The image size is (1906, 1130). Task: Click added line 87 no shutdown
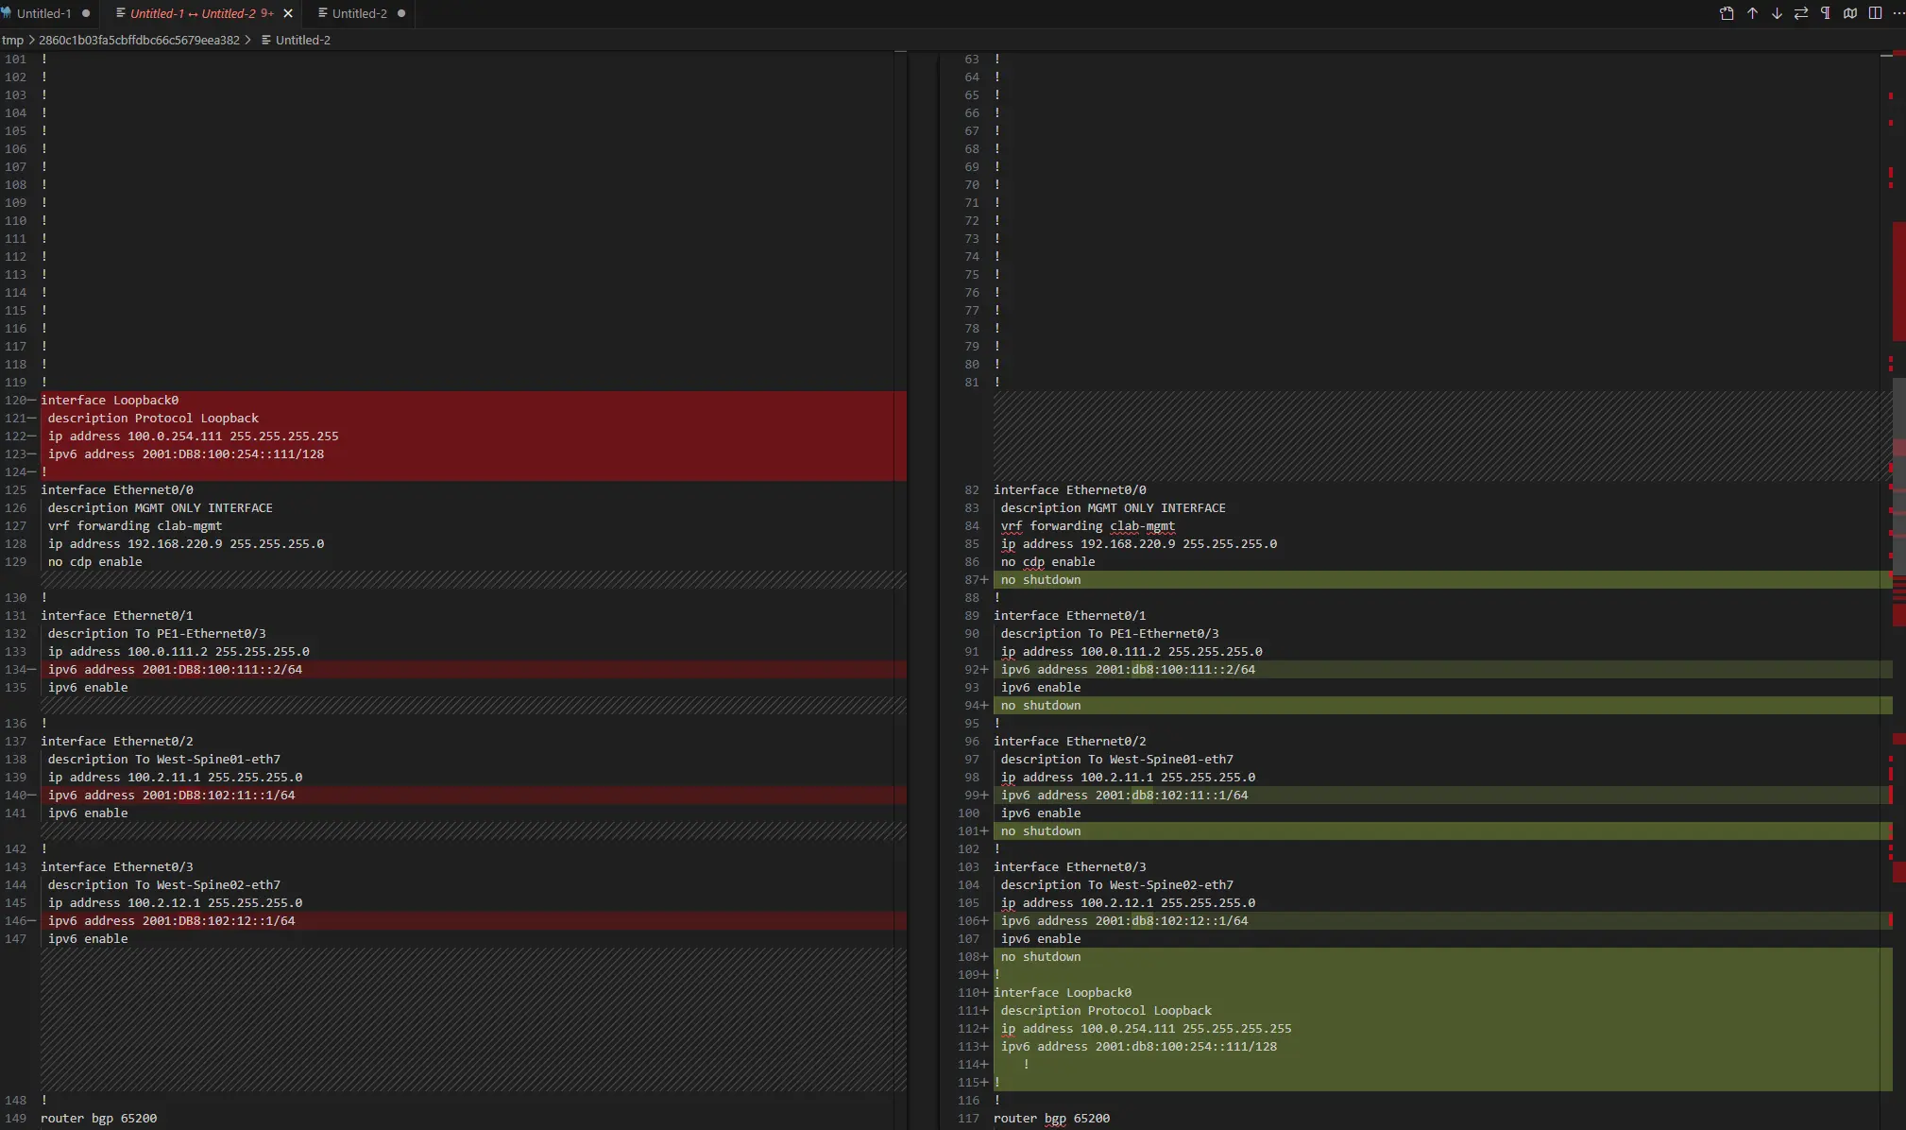(x=1041, y=579)
